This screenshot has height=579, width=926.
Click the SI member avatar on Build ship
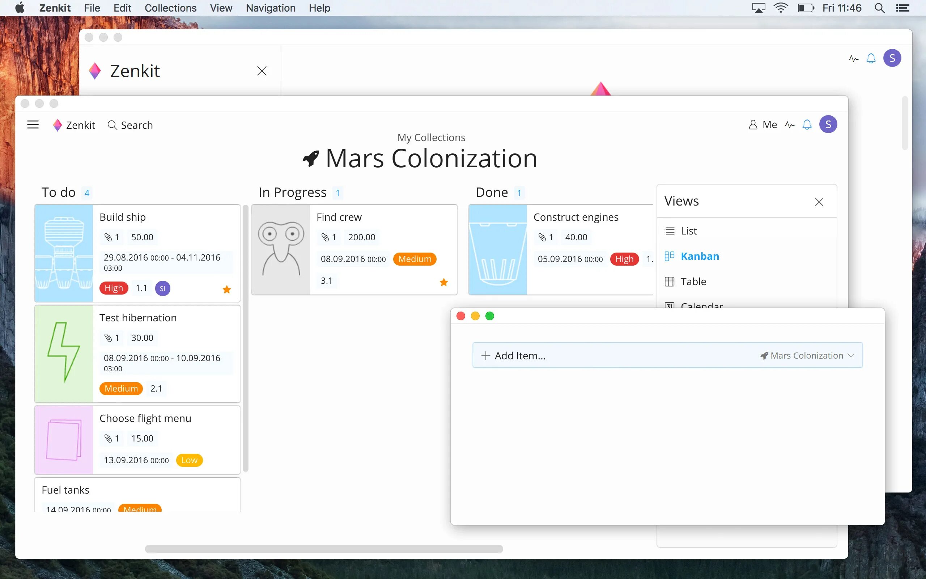[x=163, y=288]
